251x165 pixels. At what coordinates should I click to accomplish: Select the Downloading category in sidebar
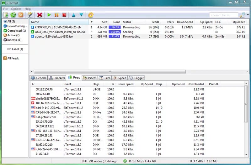tap(15, 26)
